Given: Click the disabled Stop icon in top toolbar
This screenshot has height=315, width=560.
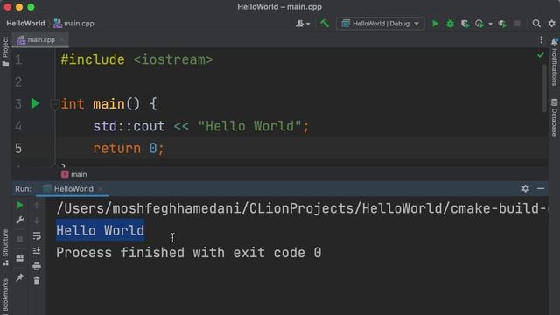Looking at the screenshot, I should pyautogui.click(x=517, y=24).
